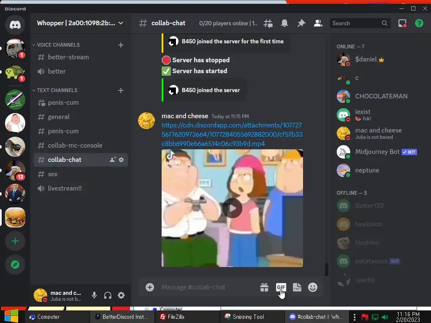431x323 pixels.
Task: Open Computer window from taskbar
Action: click(x=57, y=317)
